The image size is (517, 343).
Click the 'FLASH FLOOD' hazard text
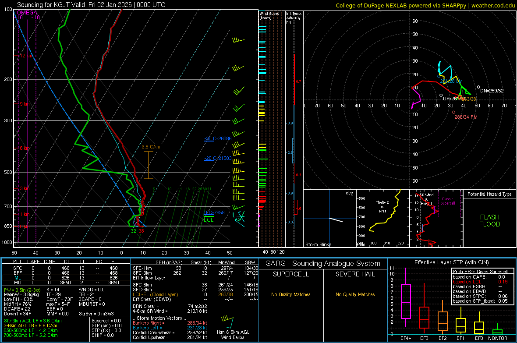coord(490,221)
